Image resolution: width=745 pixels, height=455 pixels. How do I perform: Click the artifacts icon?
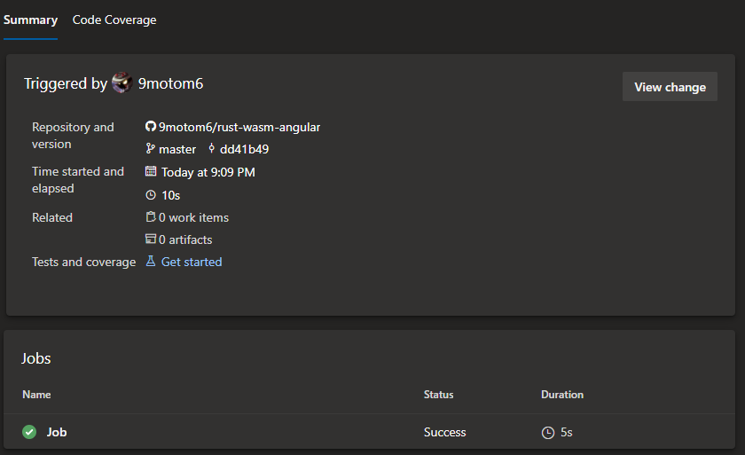click(x=151, y=239)
